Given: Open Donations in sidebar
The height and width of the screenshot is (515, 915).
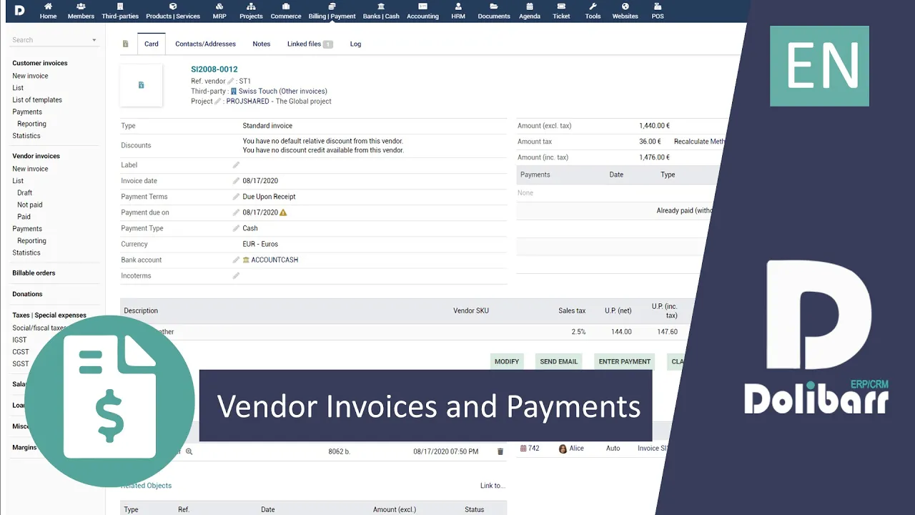Looking at the screenshot, I should (27, 294).
